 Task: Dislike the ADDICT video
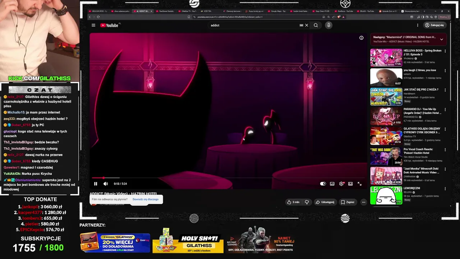pyautogui.click(x=307, y=202)
